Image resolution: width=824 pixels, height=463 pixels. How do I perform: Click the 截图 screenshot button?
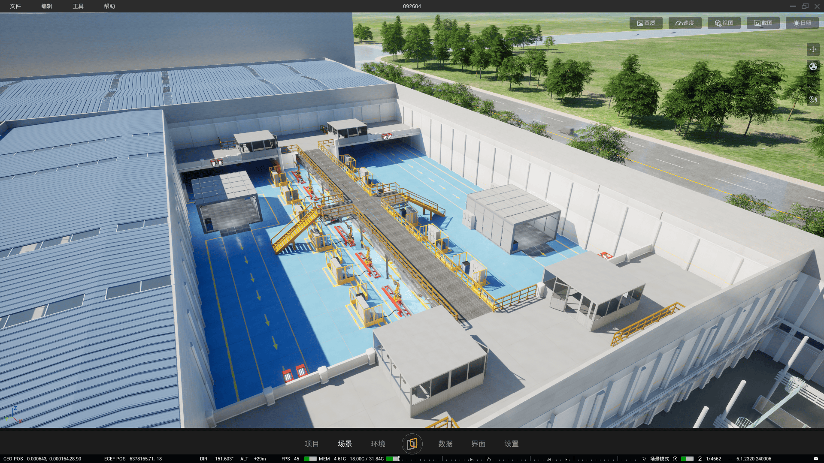click(x=763, y=23)
